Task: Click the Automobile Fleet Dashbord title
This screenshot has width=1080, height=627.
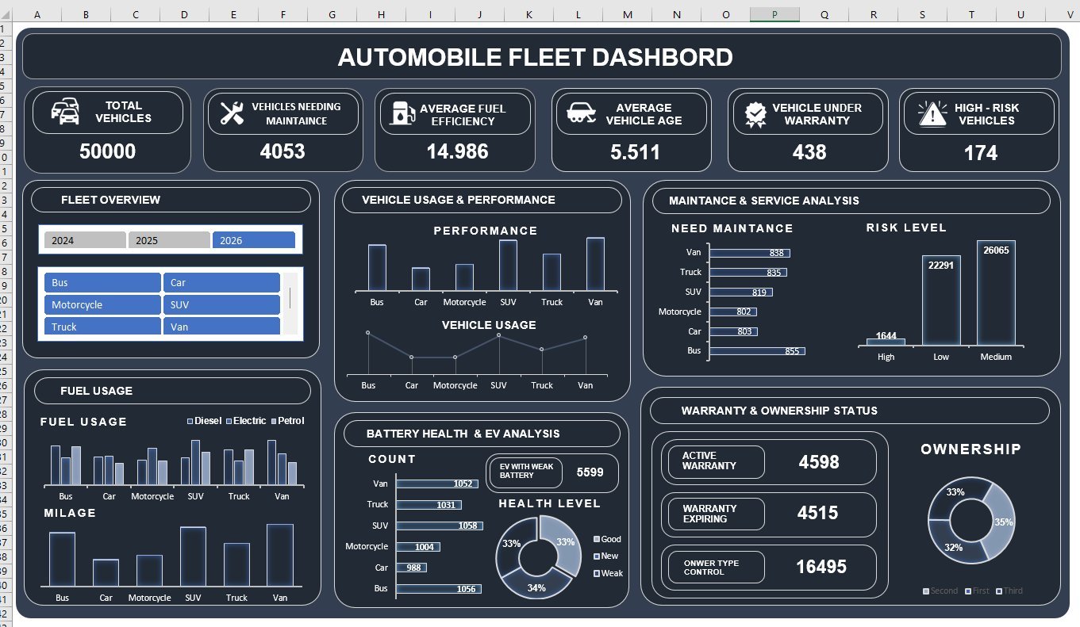Action: pos(536,57)
